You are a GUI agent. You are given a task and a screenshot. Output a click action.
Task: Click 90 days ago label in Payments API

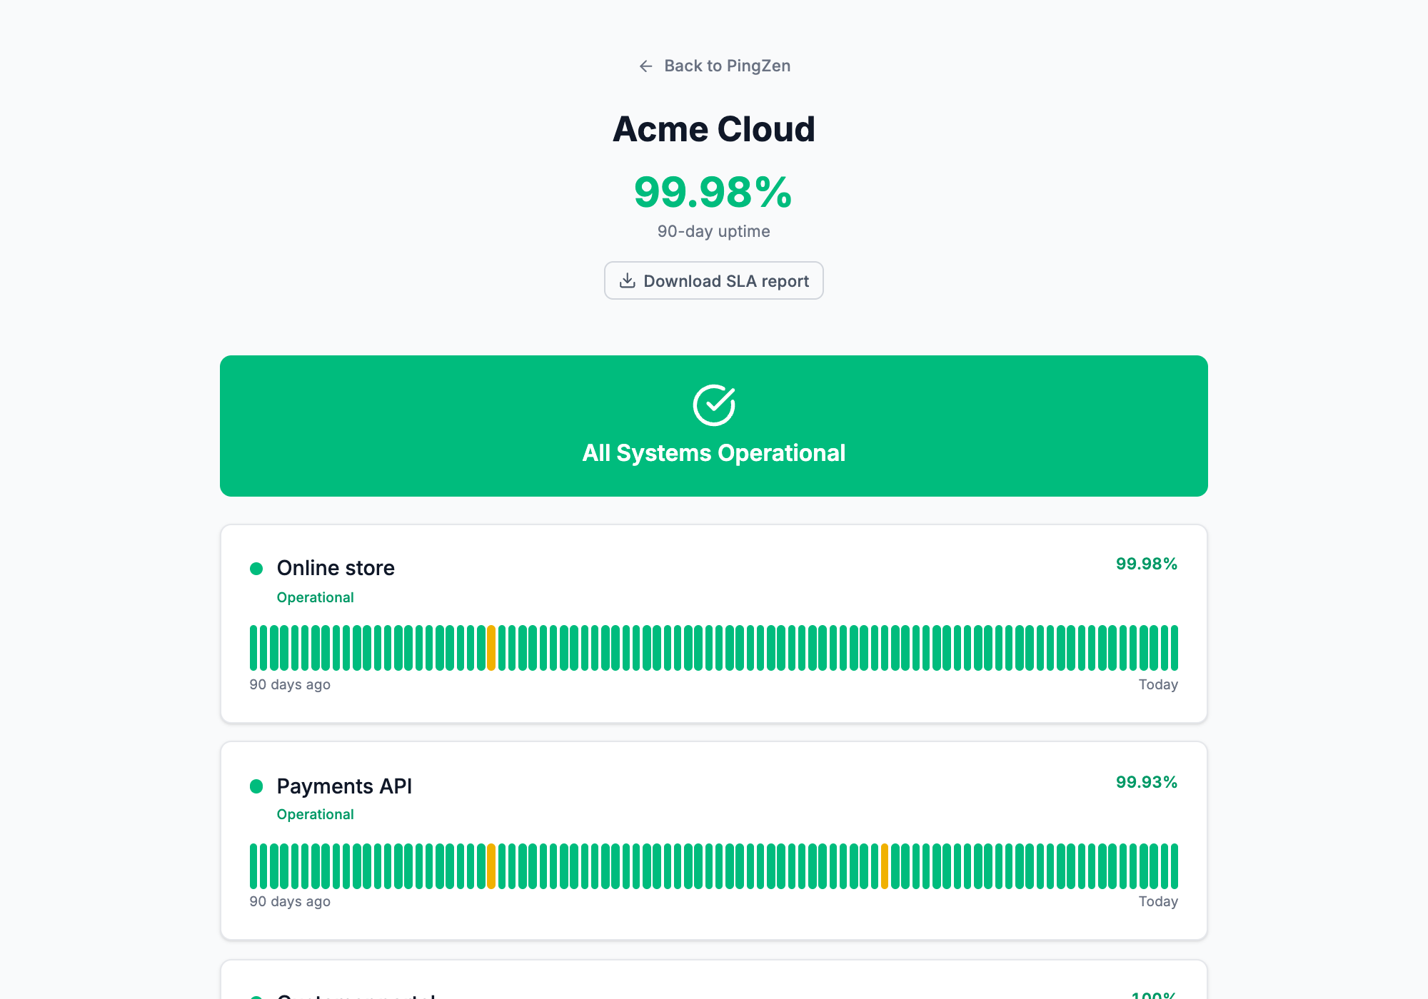[x=290, y=901]
